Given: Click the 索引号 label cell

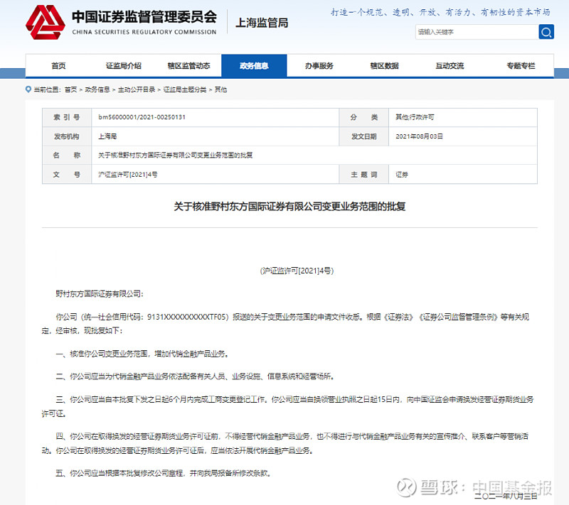Looking at the screenshot, I should click(67, 117).
